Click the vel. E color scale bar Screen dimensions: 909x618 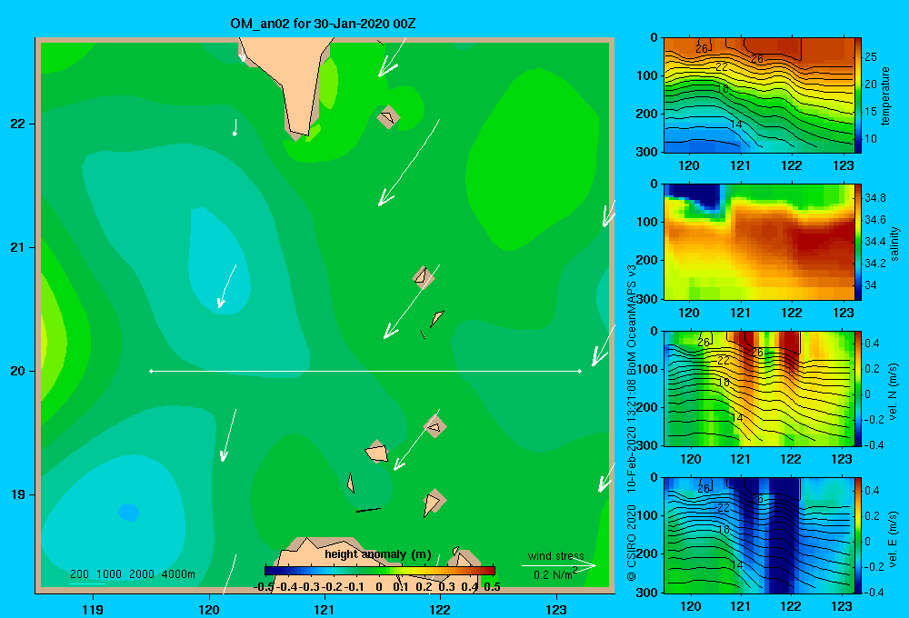tap(858, 535)
